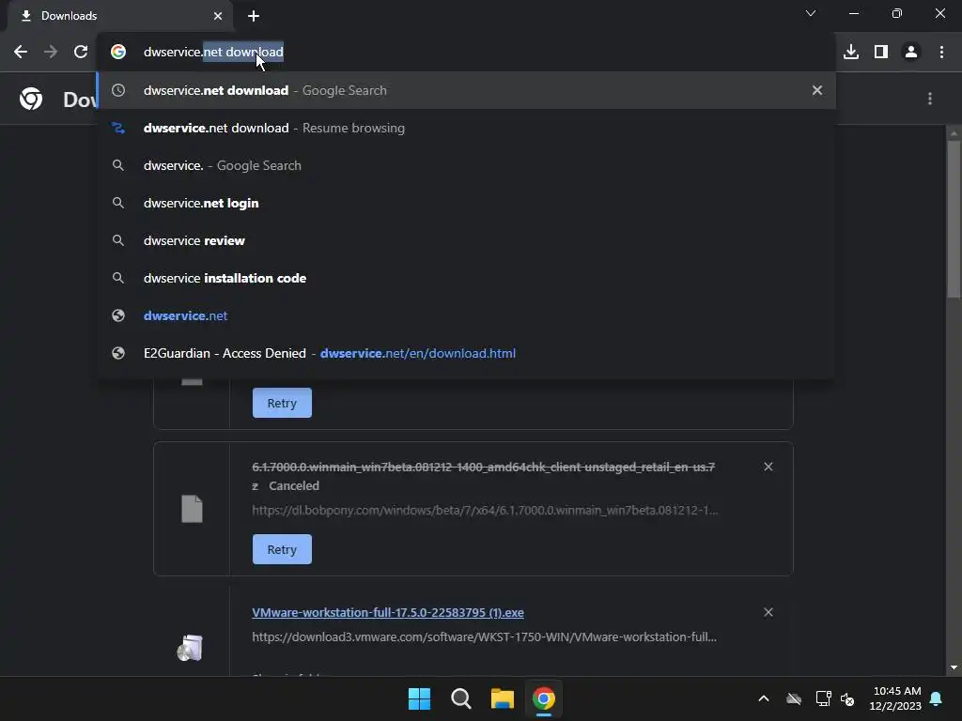Screen dimensions: 962x721
Task: Select 'dwservice.net download - Google Search' suggestion
Action: point(466,90)
